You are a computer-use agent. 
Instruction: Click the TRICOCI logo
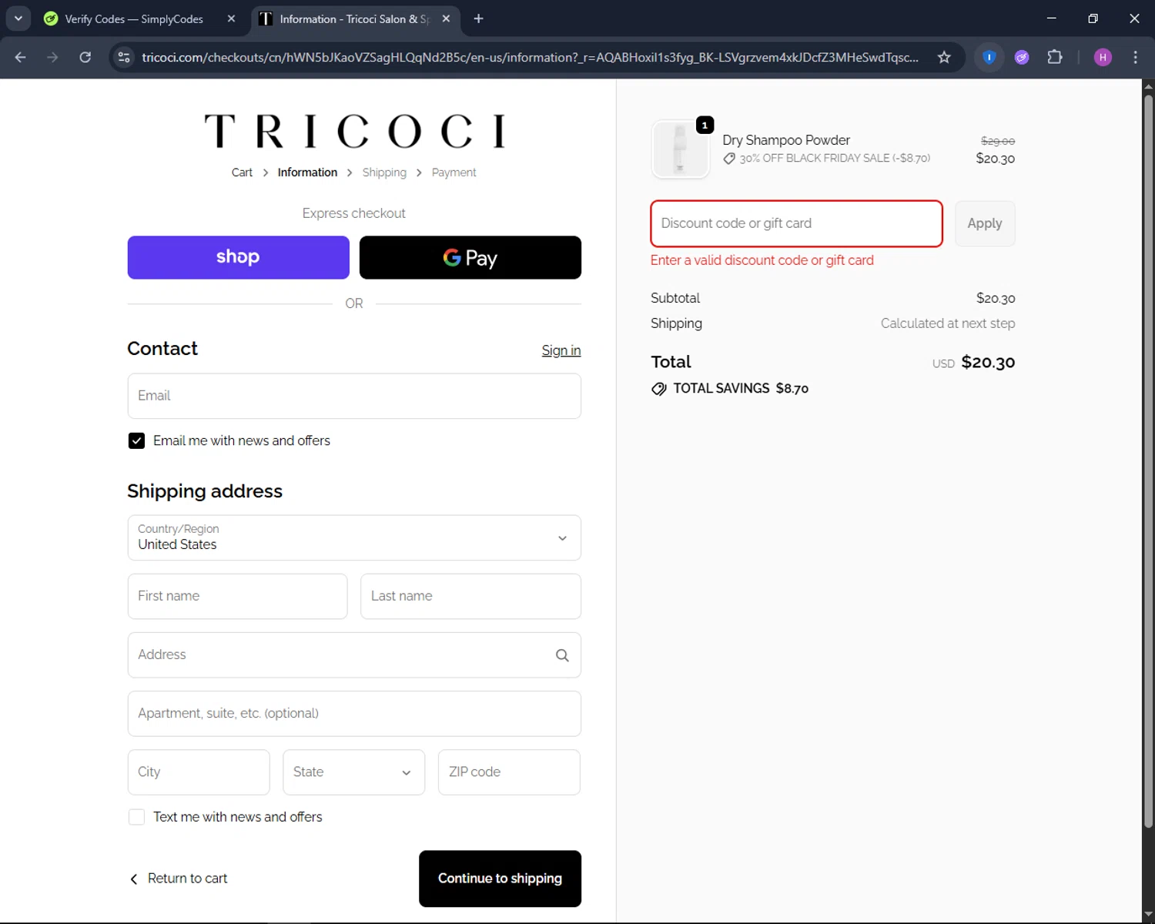coord(354,131)
